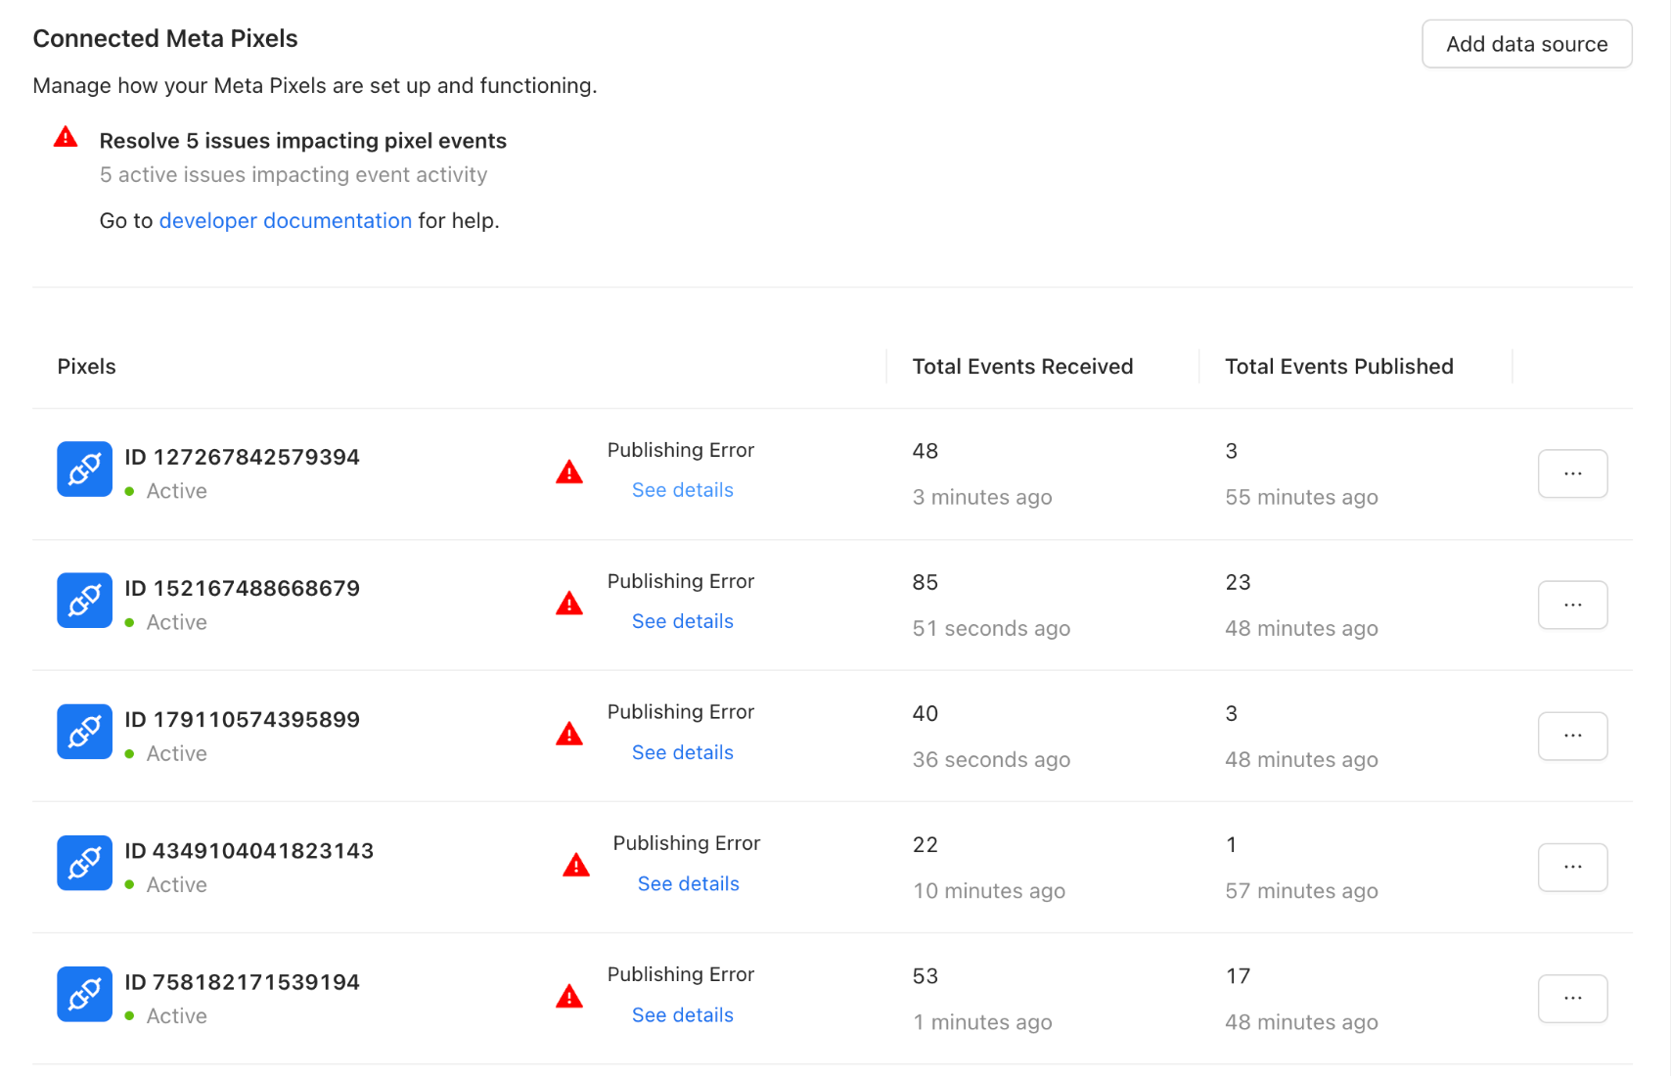See details for pixel 758182171539194 error
The width and height of the screenshot is (1671, 1076).
coord(682,1015)
